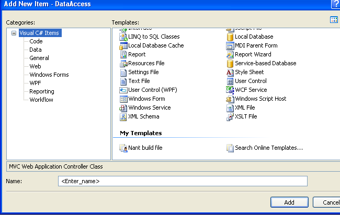This screenshot has height=215, width=340.
Task: Select the Windows Service icon
Action: (x=123, y=107)
